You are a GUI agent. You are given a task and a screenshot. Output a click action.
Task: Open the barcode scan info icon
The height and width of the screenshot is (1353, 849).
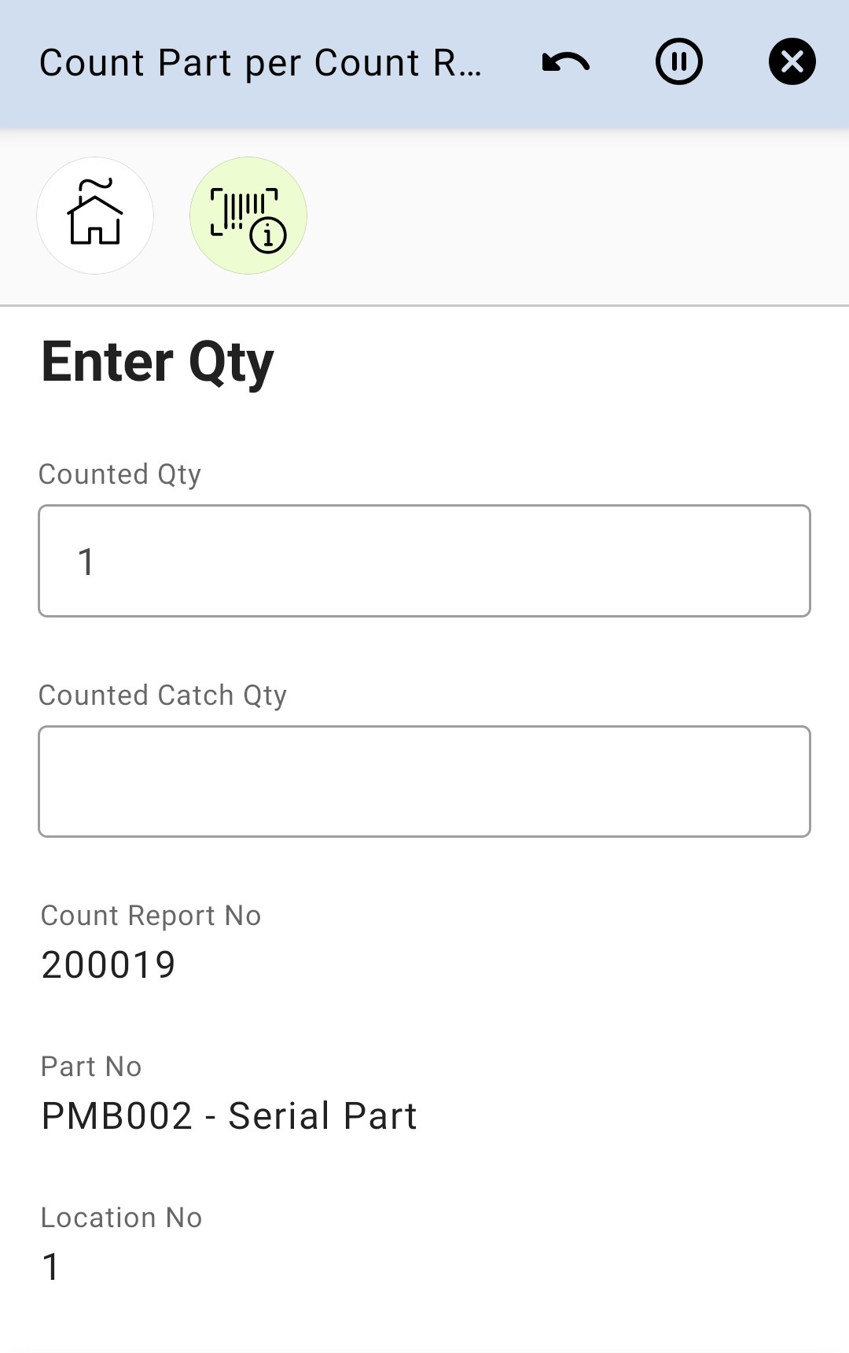248,216
